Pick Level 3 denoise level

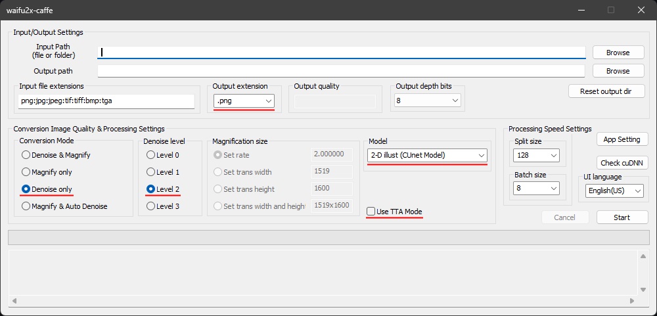pyautogui.click(x=151, y=206)
